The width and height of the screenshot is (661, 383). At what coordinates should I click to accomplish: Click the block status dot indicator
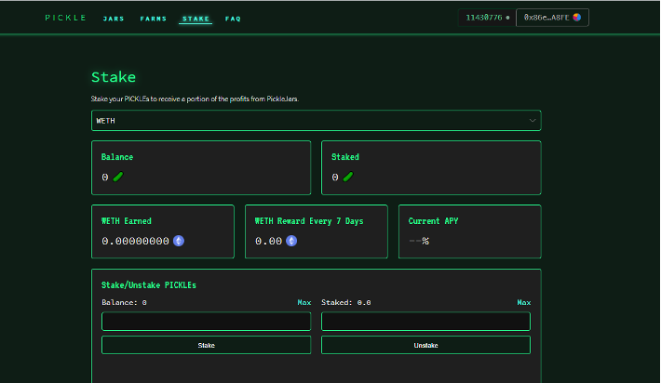pos(507,18)
